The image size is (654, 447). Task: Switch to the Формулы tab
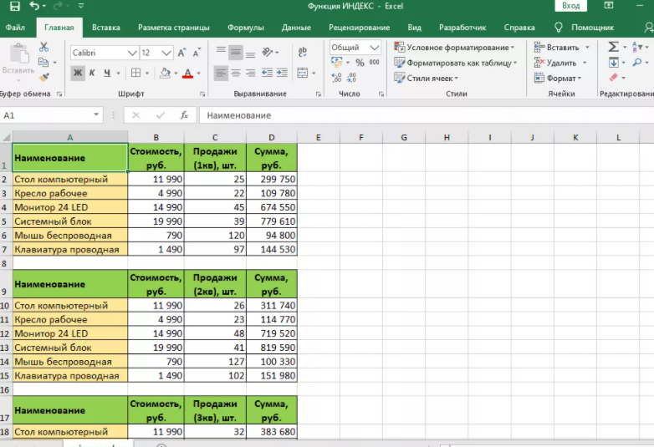click(246, 28)
